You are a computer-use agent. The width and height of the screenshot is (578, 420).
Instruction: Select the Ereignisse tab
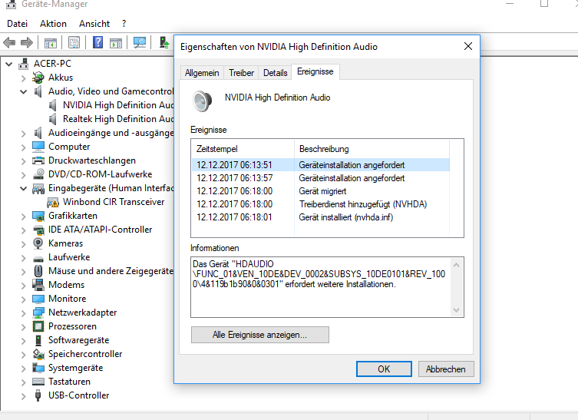315,71
